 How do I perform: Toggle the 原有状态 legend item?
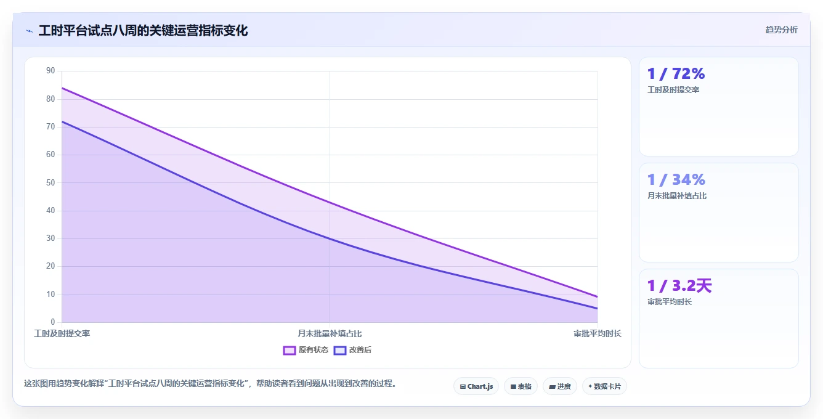point(306,350)
